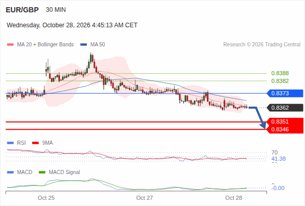Click the RSI blue legend swatch
Viewport: 305px width, 206px height.
point(10,143)
